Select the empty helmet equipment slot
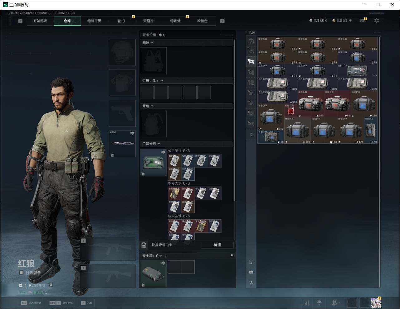This screenshot has height=309, width=400. pyautogui.click(x=122, y=52)
